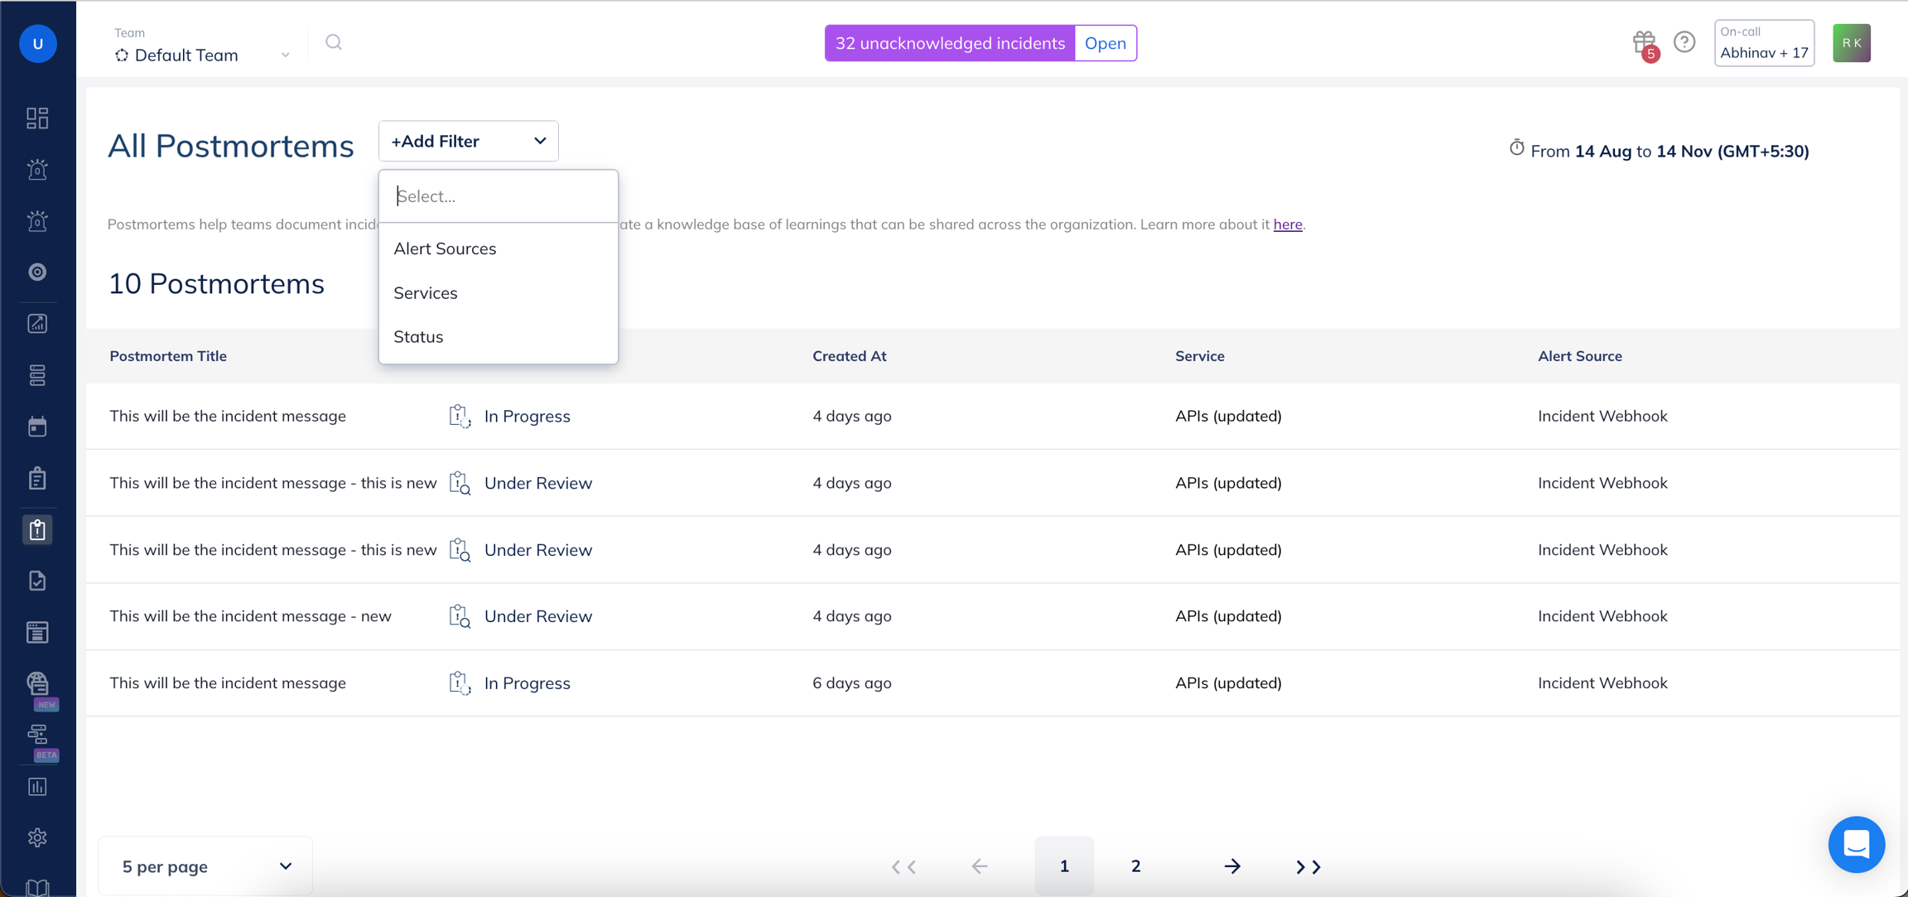
Task: Follow the 'here' learn more link
Action: pos(1288,224)
